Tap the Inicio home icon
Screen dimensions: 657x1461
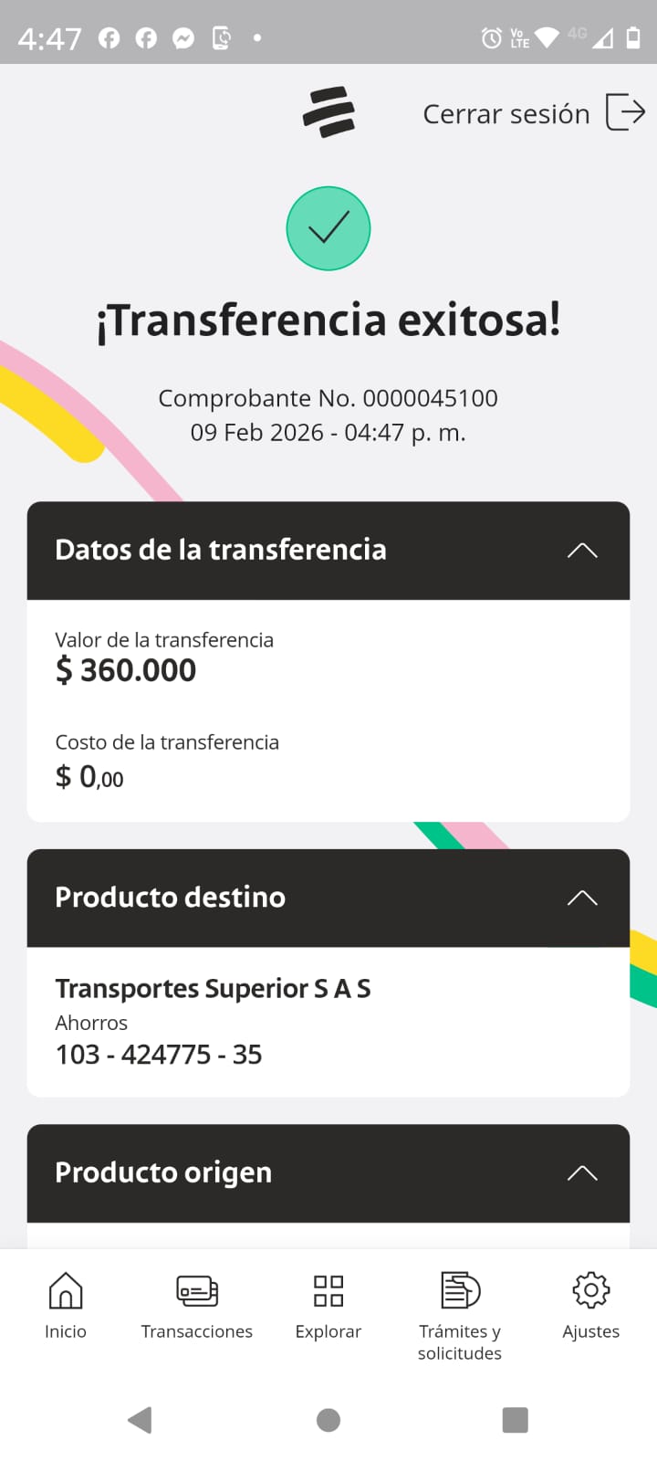[x=66, y=1290]
